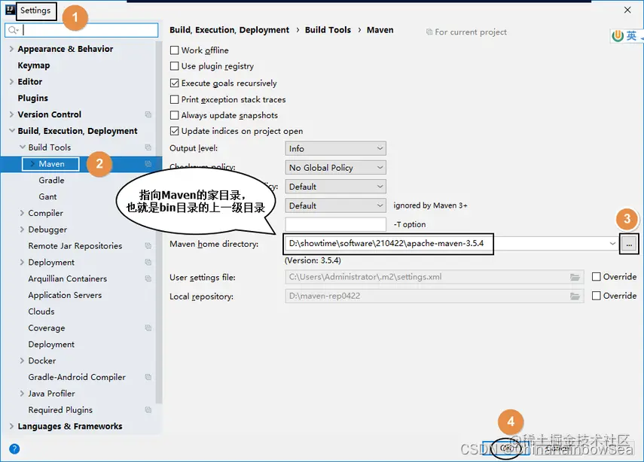Enable Print exception stack traces

(175, 99)
